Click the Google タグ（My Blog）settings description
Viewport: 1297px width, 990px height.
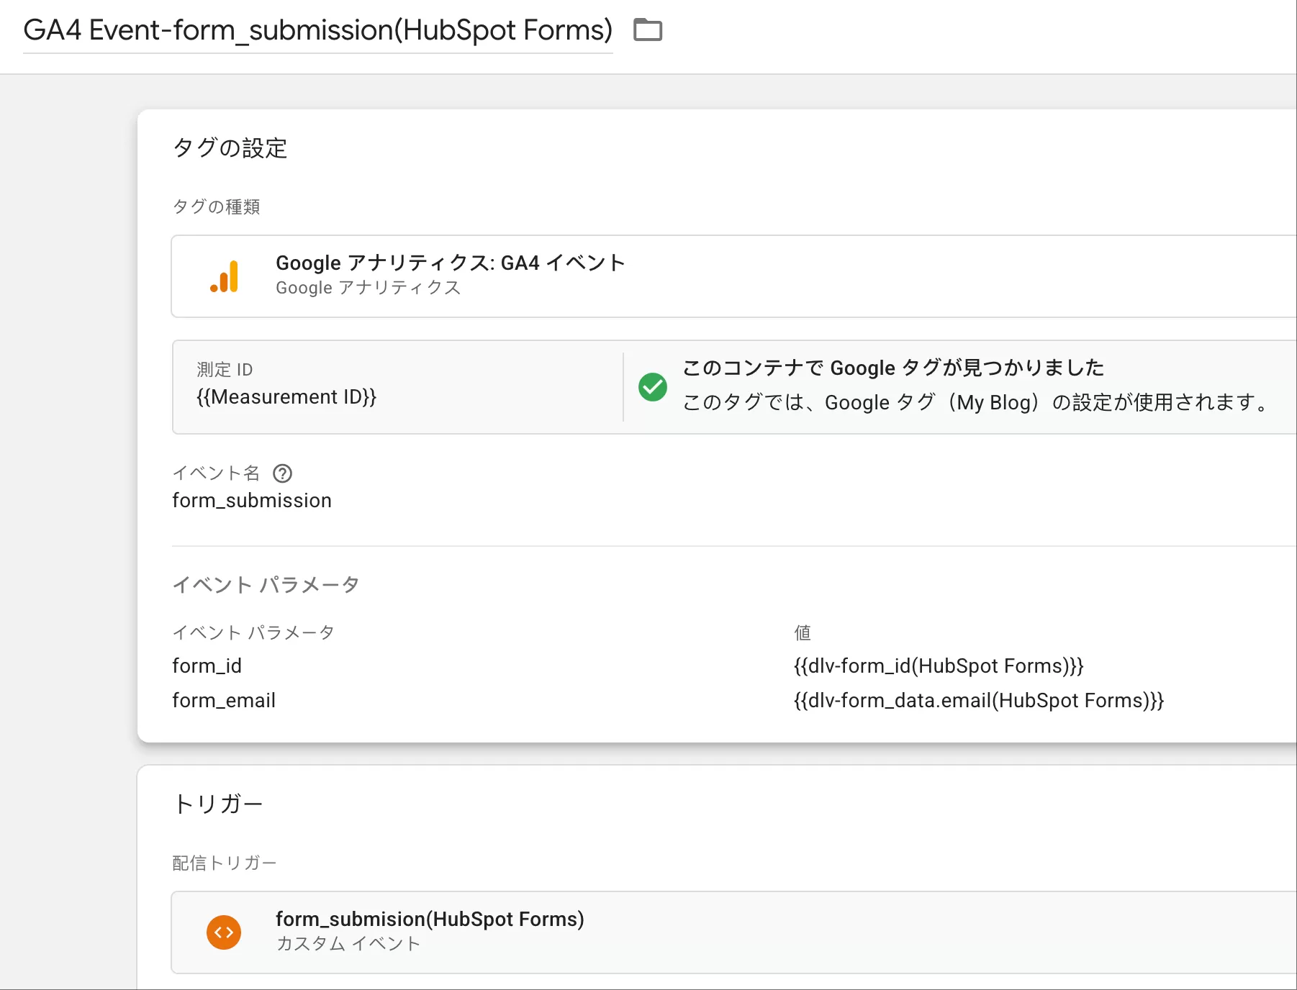click(x=977, y=402)
